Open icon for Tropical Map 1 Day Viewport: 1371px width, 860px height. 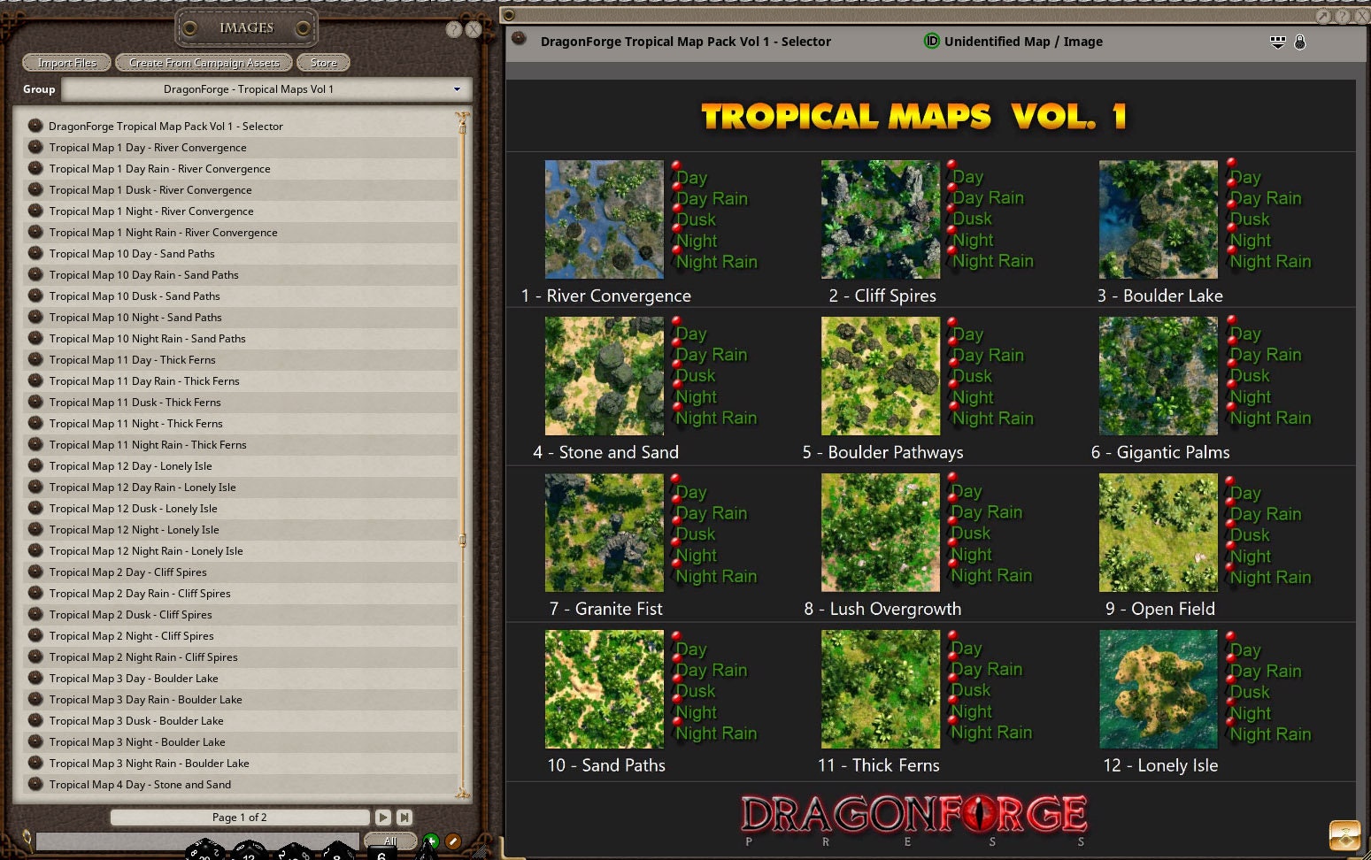(x=35, y=147)
